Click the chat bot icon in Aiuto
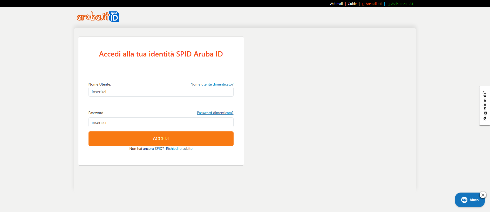This screenshot has height=212, width=490. 464,200
